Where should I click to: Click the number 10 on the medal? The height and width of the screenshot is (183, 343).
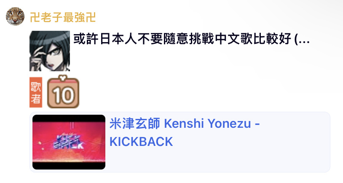coord(63,95)
